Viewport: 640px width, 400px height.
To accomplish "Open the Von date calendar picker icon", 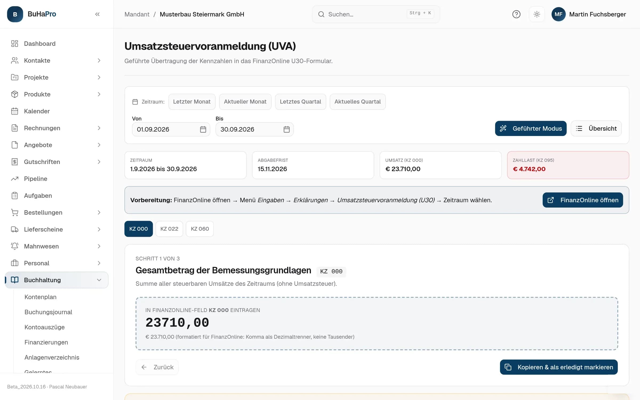I will (x=203, y=129).
